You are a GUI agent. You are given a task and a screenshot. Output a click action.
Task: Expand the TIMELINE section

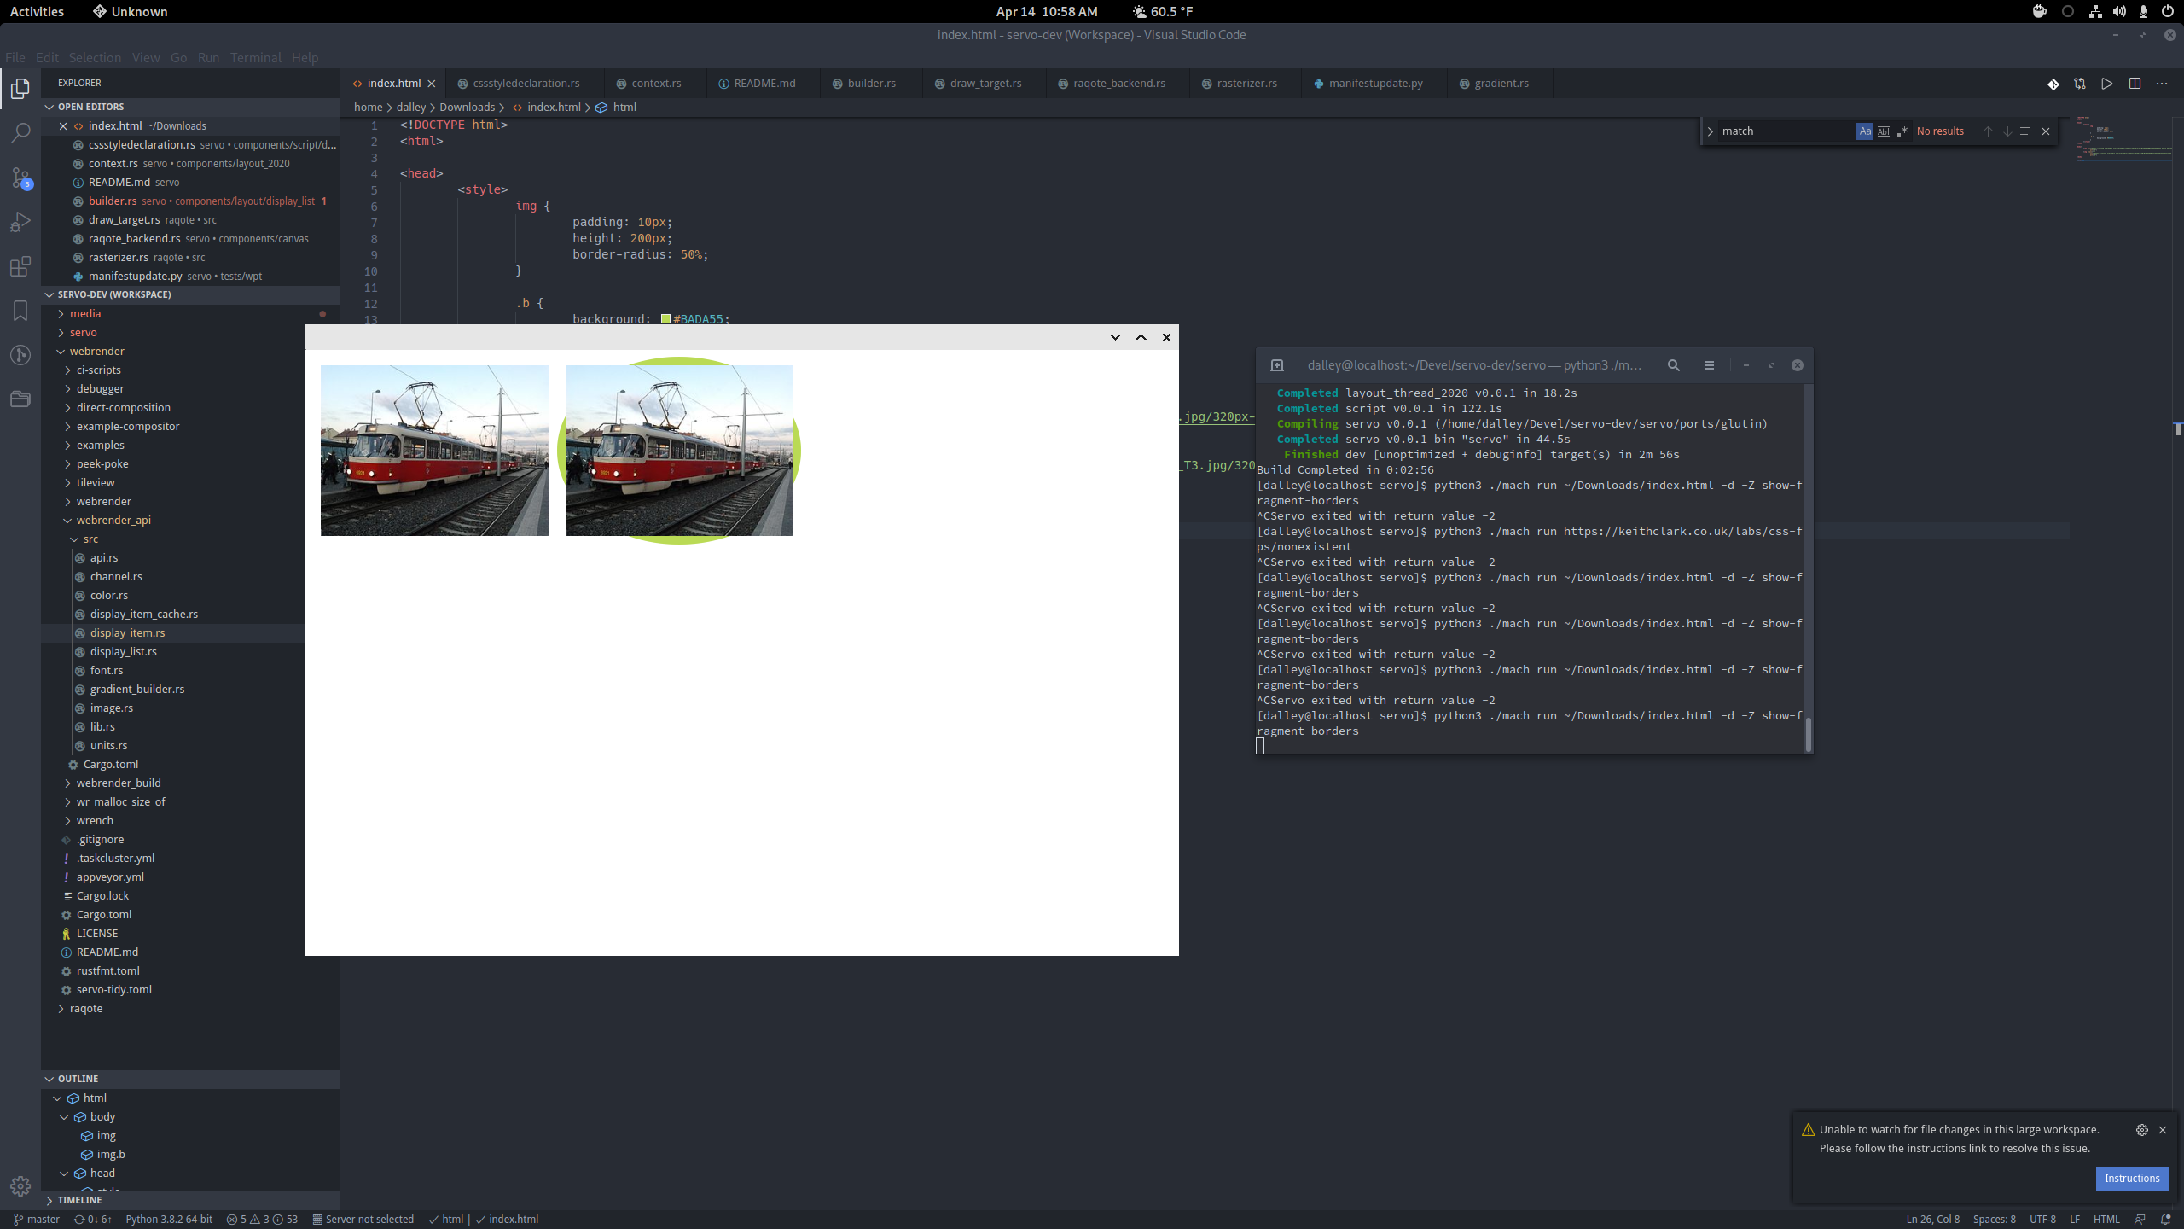tap(79, 1200)
